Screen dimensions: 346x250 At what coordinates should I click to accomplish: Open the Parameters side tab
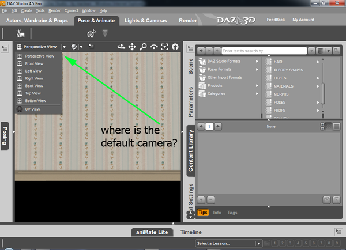tap(190, 102)
